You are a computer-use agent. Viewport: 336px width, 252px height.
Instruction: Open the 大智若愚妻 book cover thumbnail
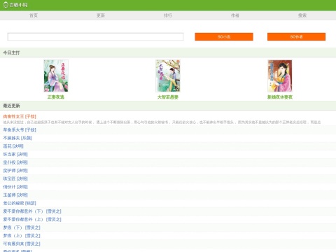pyautogui.click(x=168, y=76)
